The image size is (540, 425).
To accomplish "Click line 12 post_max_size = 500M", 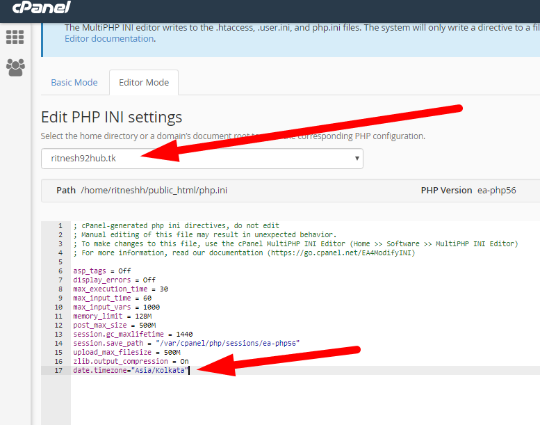I will [x=115, y=325].
